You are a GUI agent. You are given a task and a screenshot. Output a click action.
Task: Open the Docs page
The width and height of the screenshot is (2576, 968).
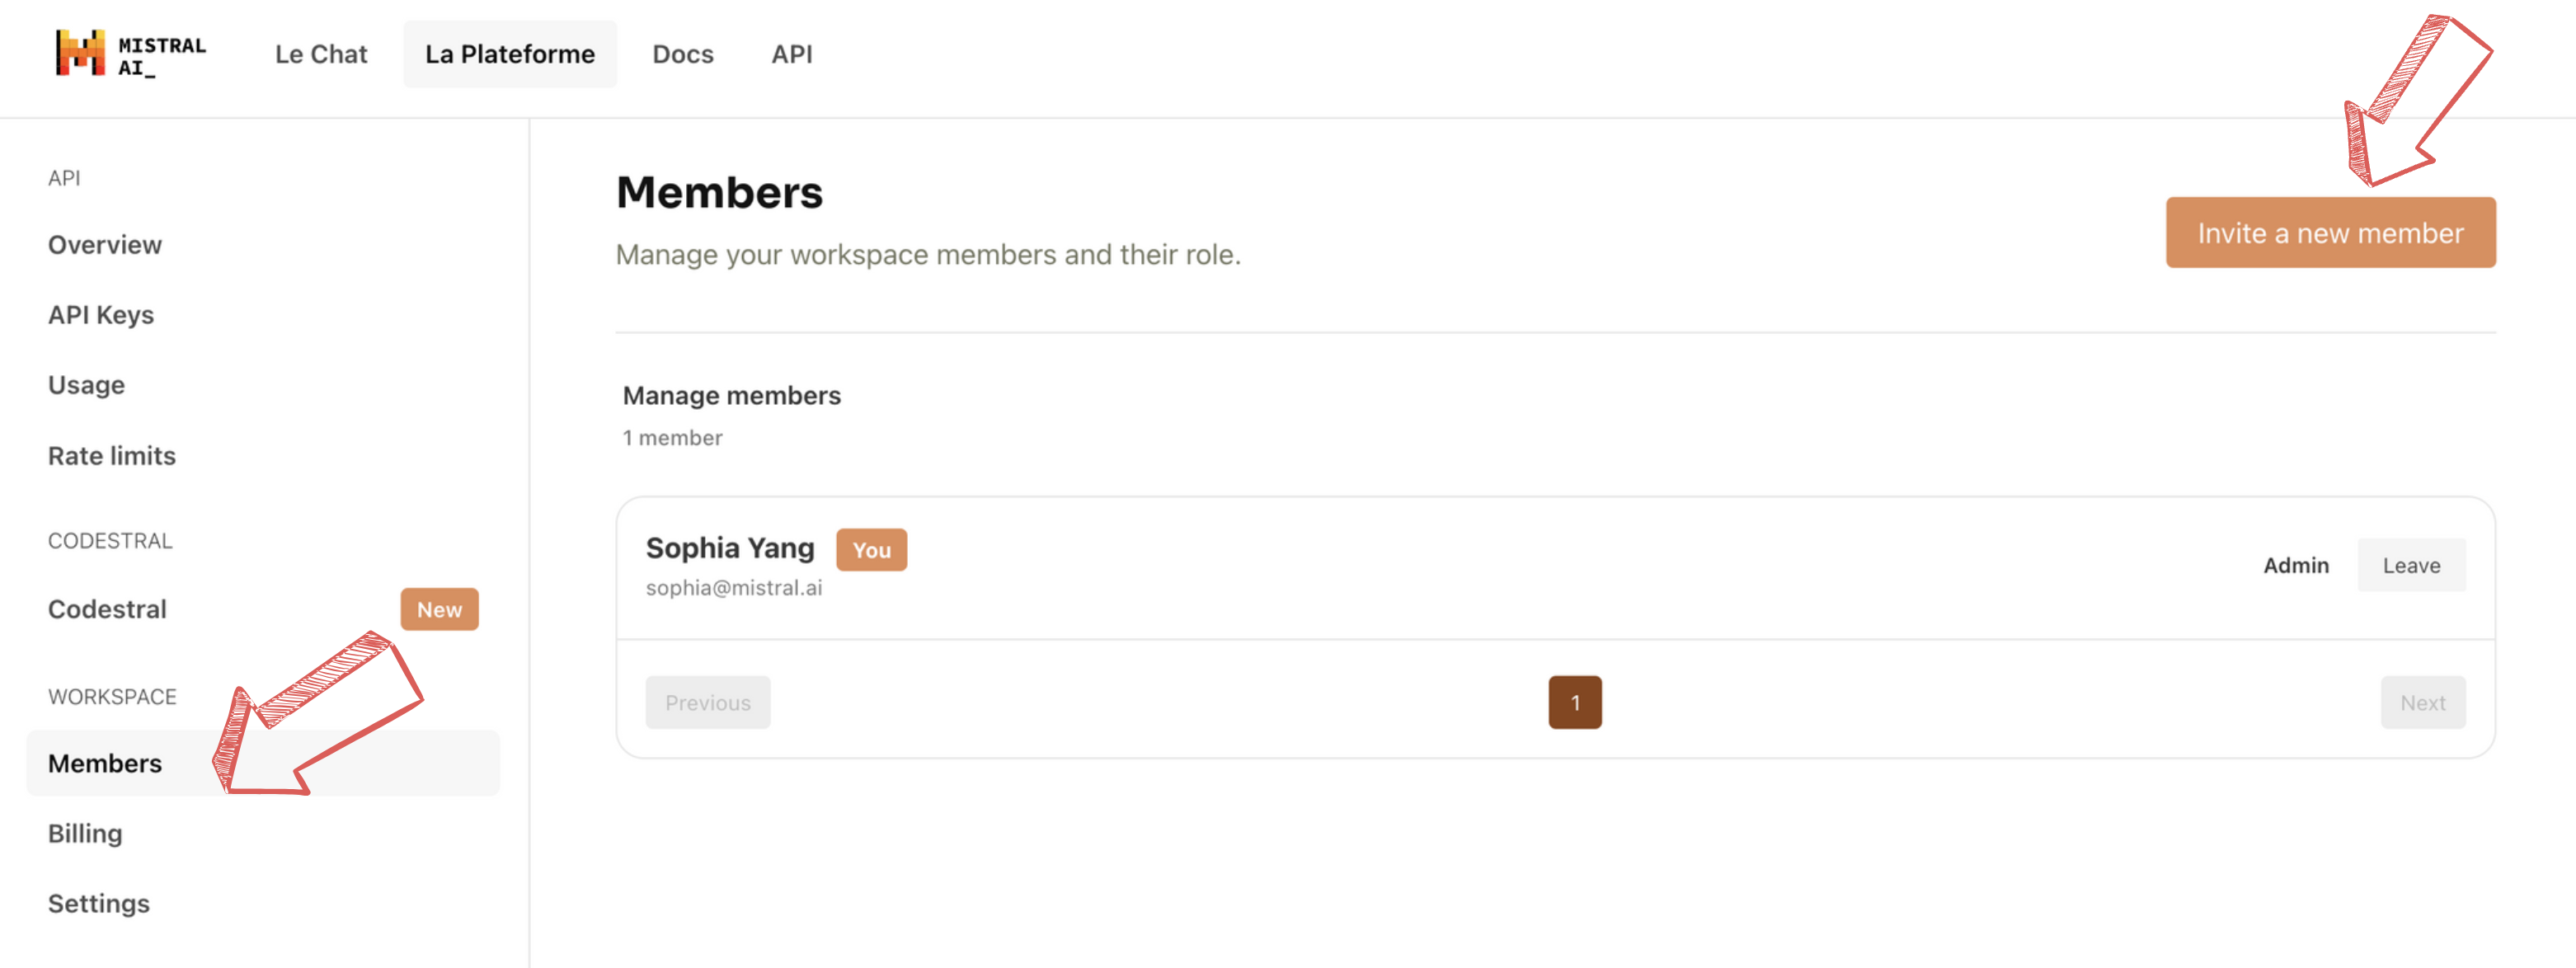pyautogui.click(x=683, y=54)
